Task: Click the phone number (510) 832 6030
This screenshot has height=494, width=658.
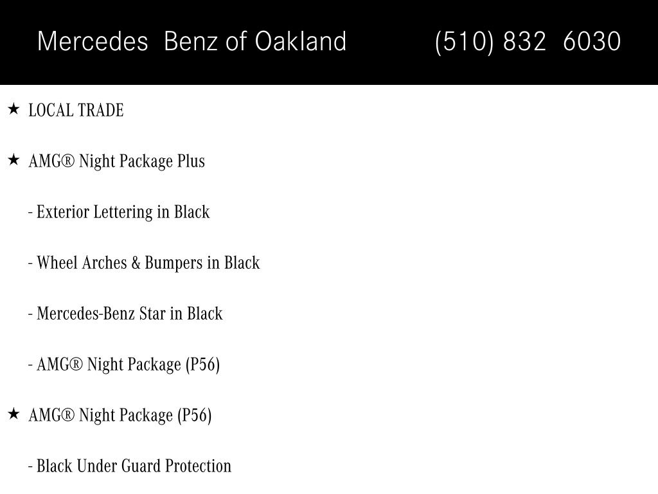Action: click(528, 42)
